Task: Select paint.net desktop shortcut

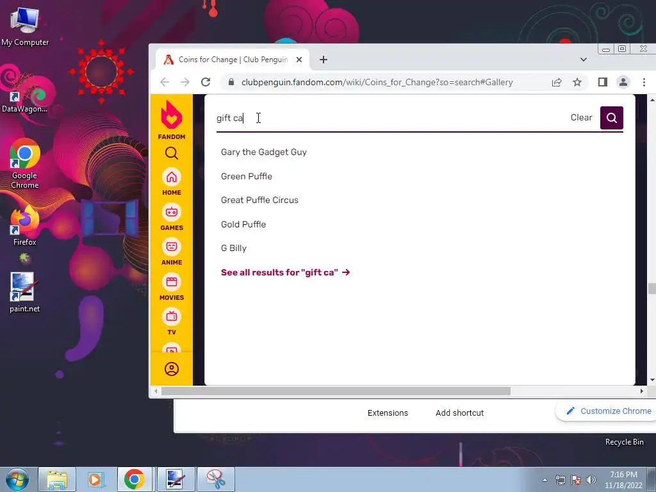Action: tap(25, 292)
